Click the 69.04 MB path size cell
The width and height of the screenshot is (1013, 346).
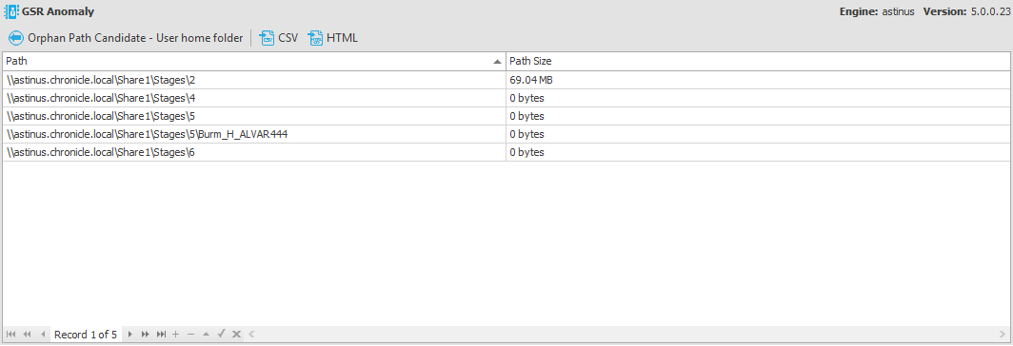(758, 80)
